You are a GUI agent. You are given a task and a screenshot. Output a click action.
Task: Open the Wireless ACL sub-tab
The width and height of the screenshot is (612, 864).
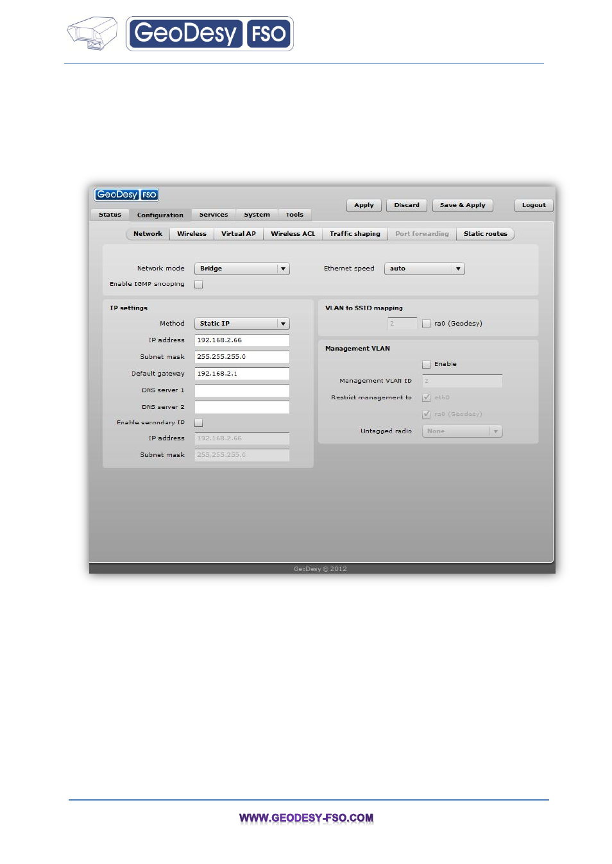[x=293, y=234]
